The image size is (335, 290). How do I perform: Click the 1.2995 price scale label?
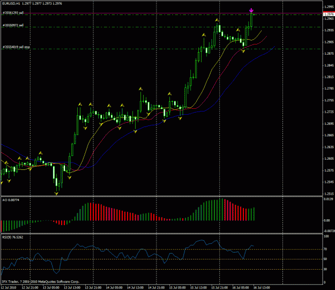coord(329,7)
